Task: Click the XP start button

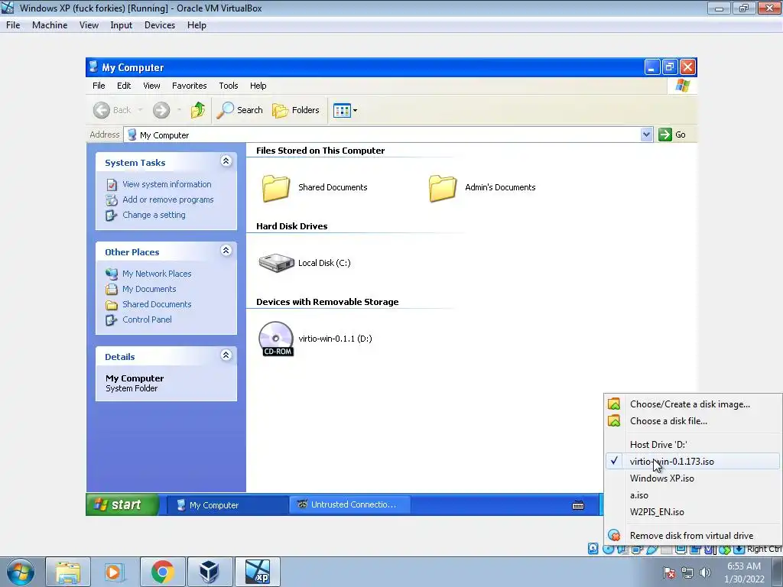Action: click(122, 504)
